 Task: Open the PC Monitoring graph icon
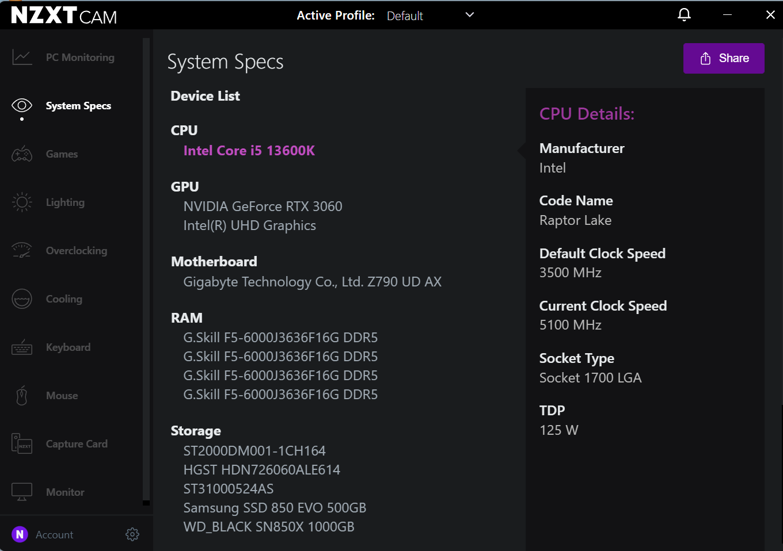pyautogui.click(x=22, y=58)
